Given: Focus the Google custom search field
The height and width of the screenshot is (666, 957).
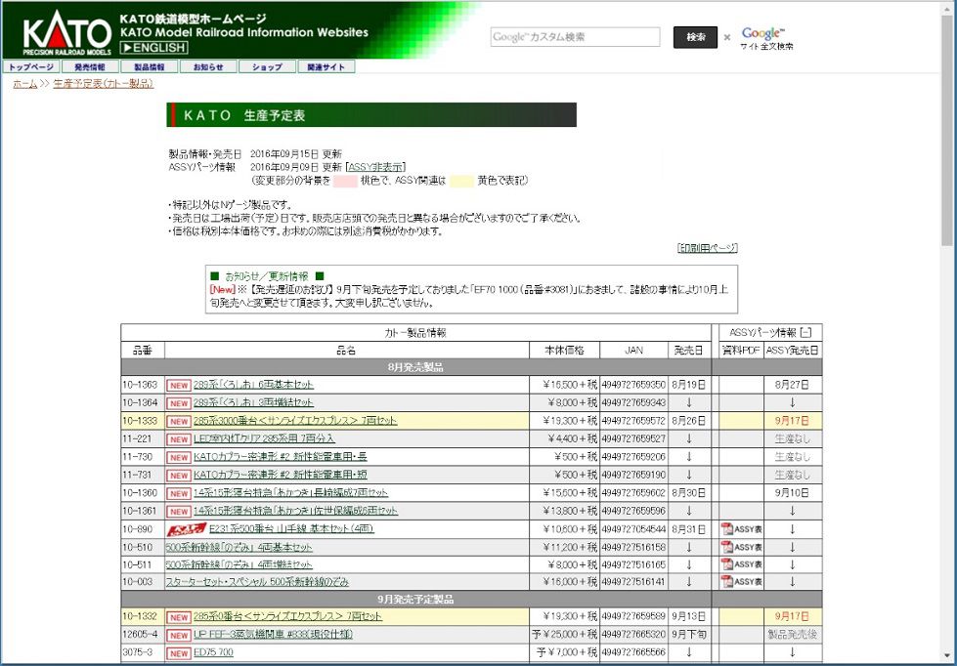Looking at the screenshot, I should click(575, 37).
